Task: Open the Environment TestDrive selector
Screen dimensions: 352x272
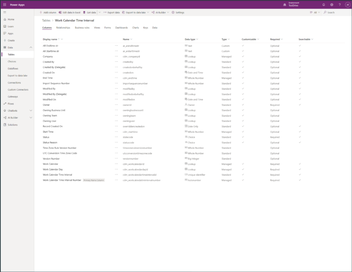Action: (x=291, y=5)
